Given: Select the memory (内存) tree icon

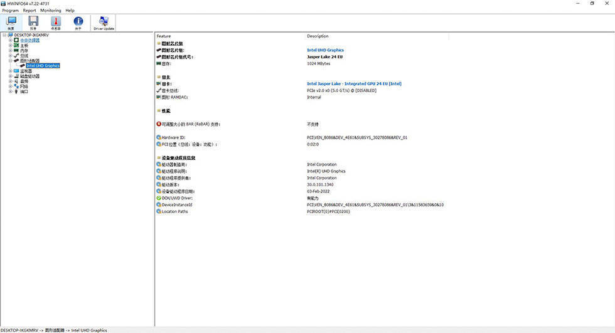Looking at the screenshot, I should tap(16, 51).
